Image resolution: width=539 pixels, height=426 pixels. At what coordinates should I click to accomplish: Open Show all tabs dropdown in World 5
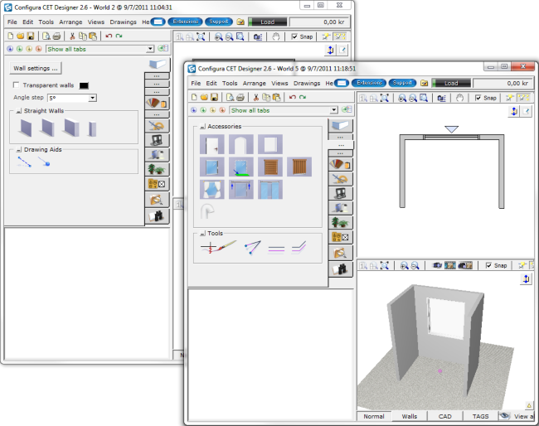(334, 110)
